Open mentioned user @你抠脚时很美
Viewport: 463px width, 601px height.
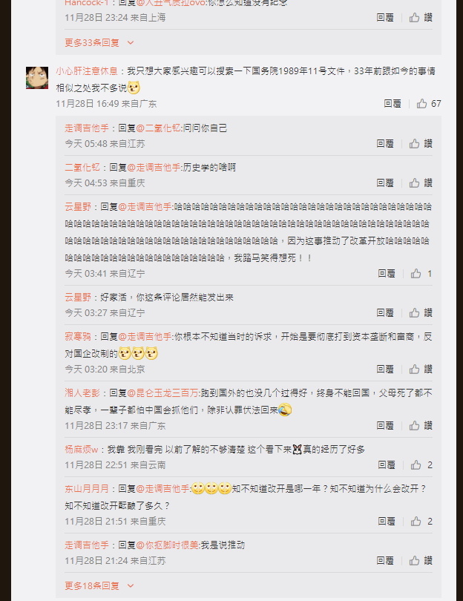coord(168,545)
